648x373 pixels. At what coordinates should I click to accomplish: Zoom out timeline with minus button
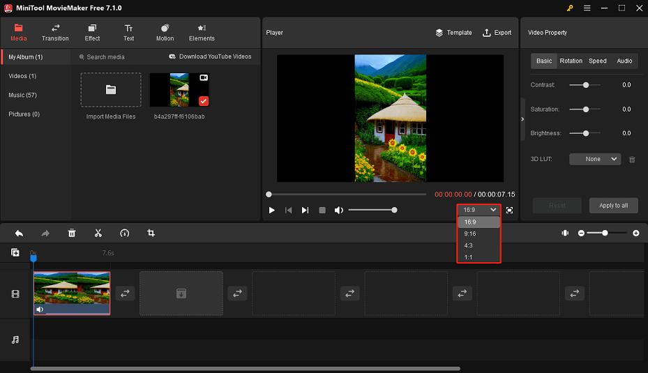pos(581,234)
